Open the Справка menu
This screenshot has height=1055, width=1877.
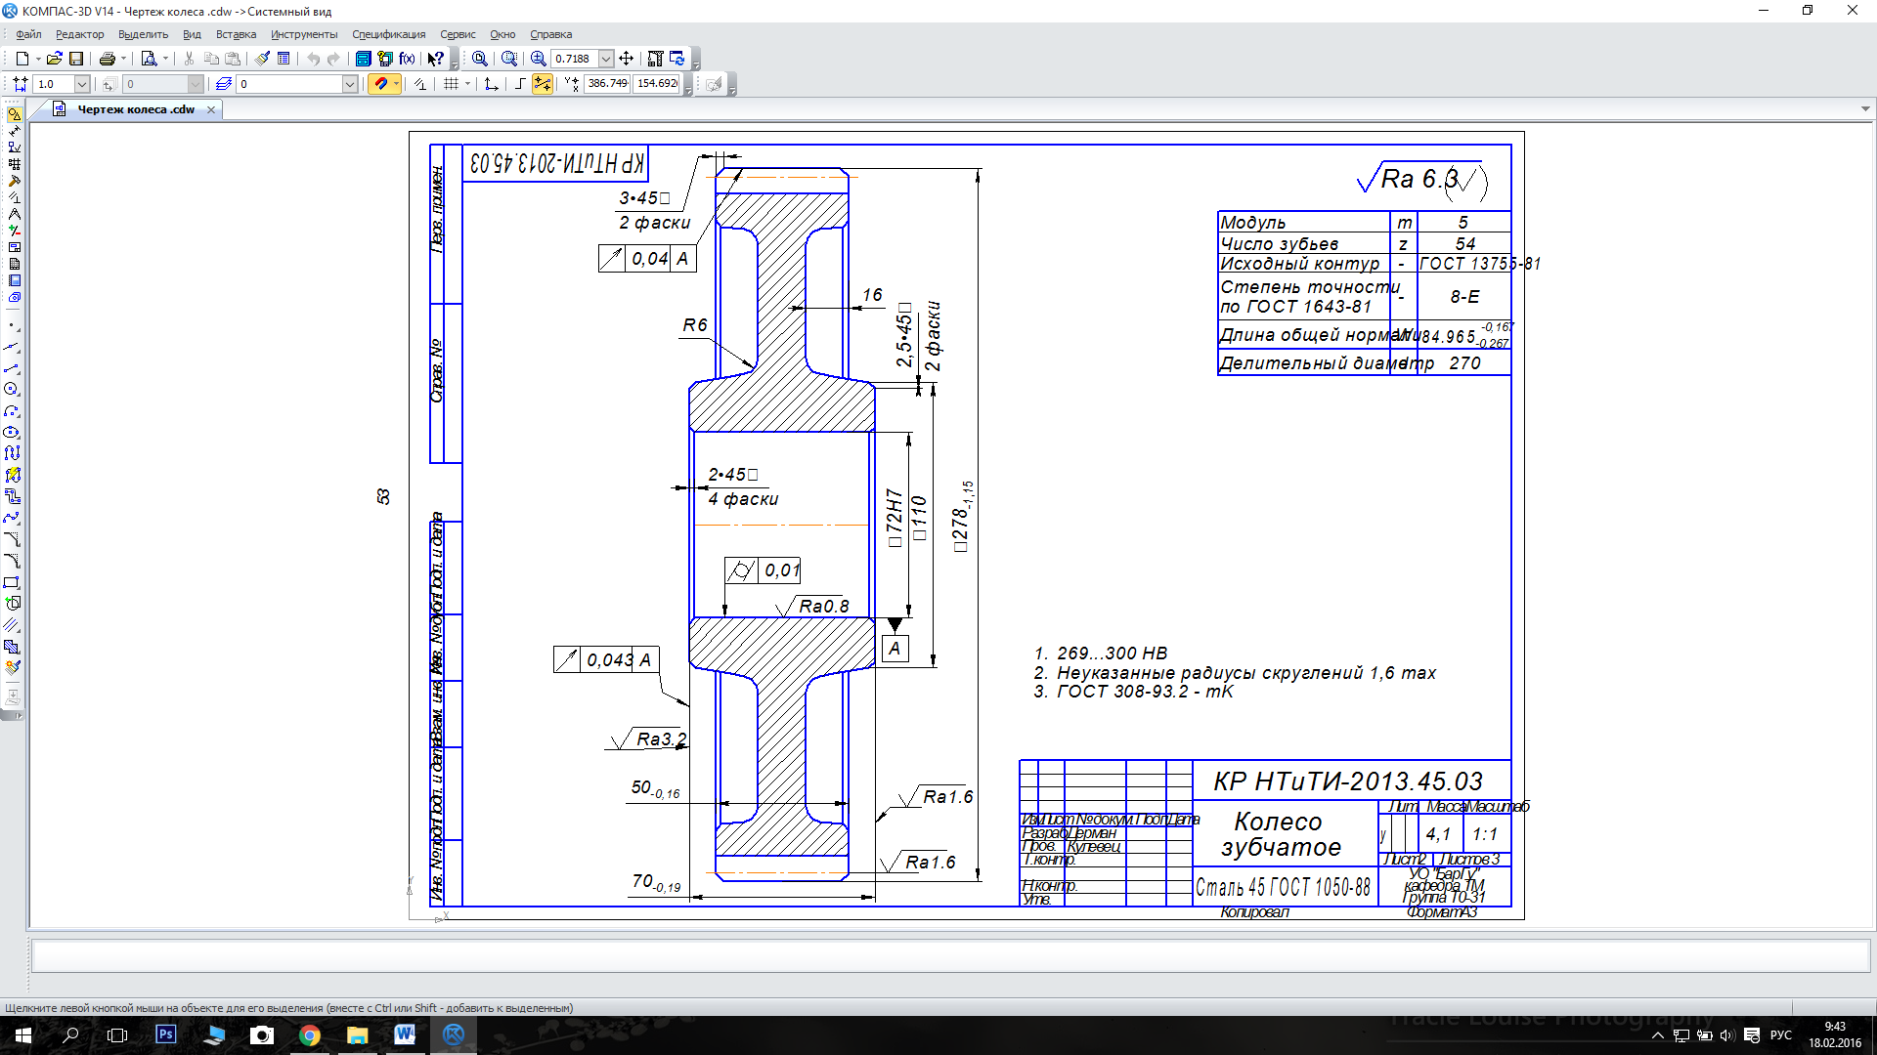(x=550, y=34)
